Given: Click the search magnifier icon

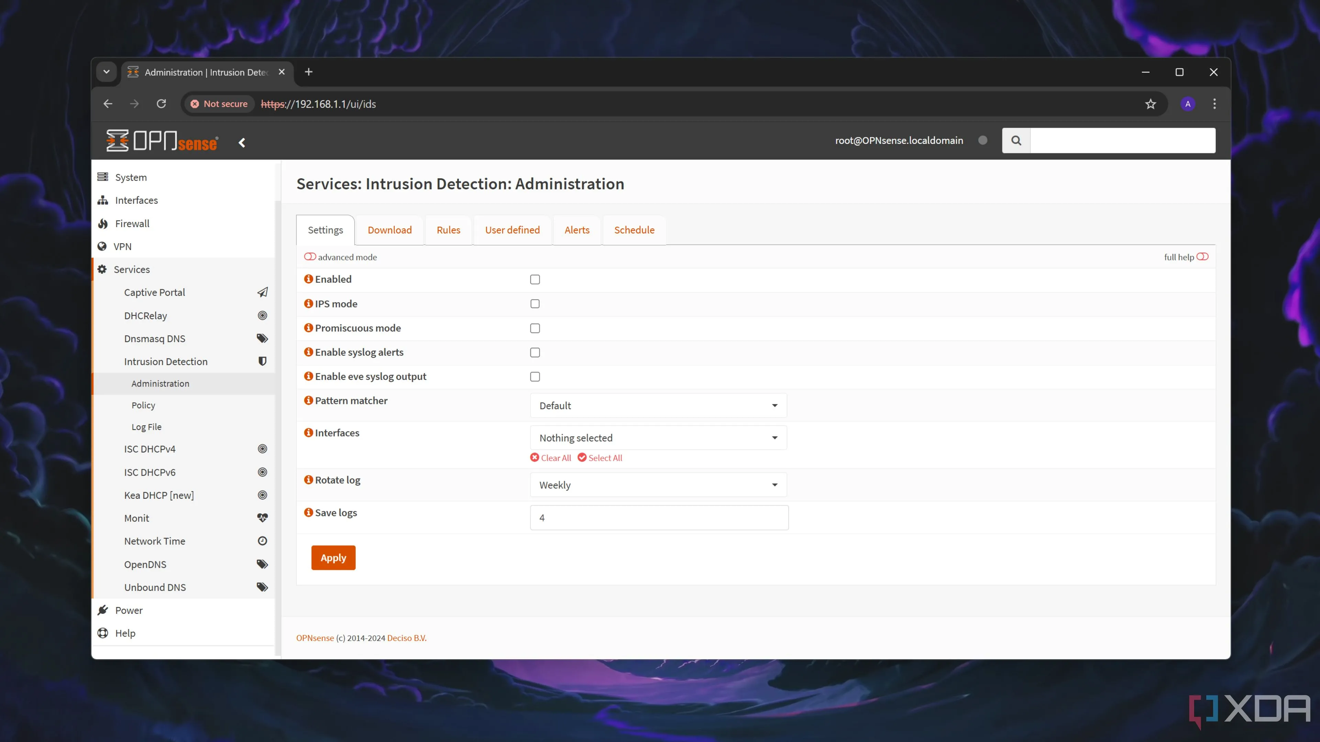Looking at the screenshot, I should pos(1016,140).
